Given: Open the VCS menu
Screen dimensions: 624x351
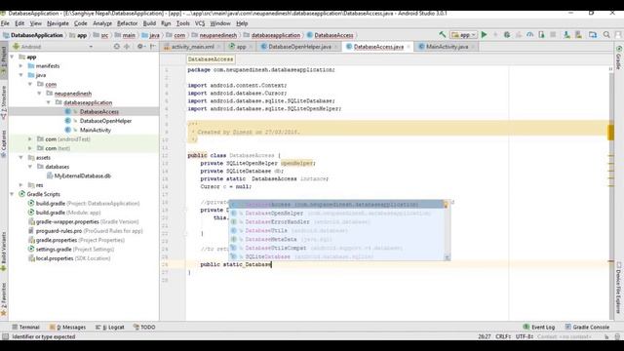Looking at the screenshot, I should click(200, 23).
